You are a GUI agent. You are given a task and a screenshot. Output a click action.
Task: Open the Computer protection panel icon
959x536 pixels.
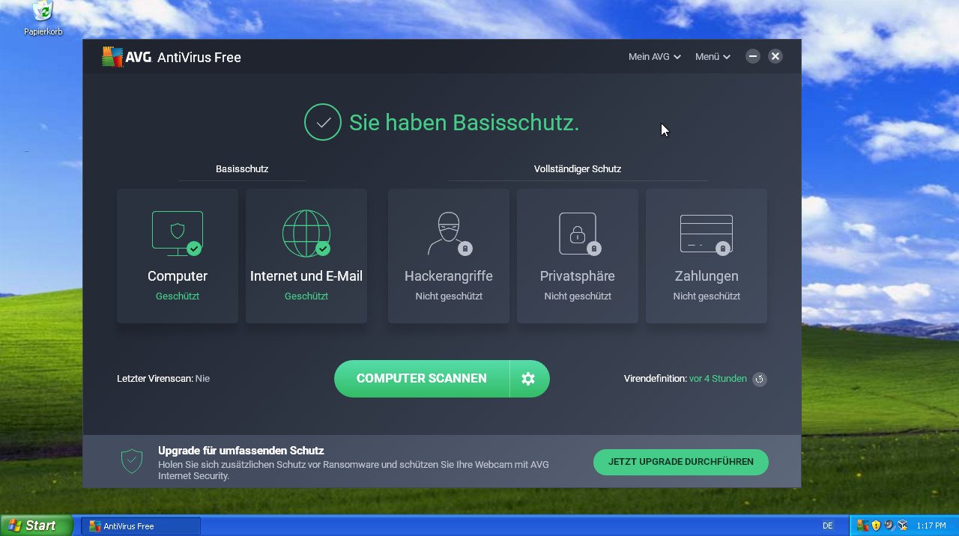pos(177,232)
